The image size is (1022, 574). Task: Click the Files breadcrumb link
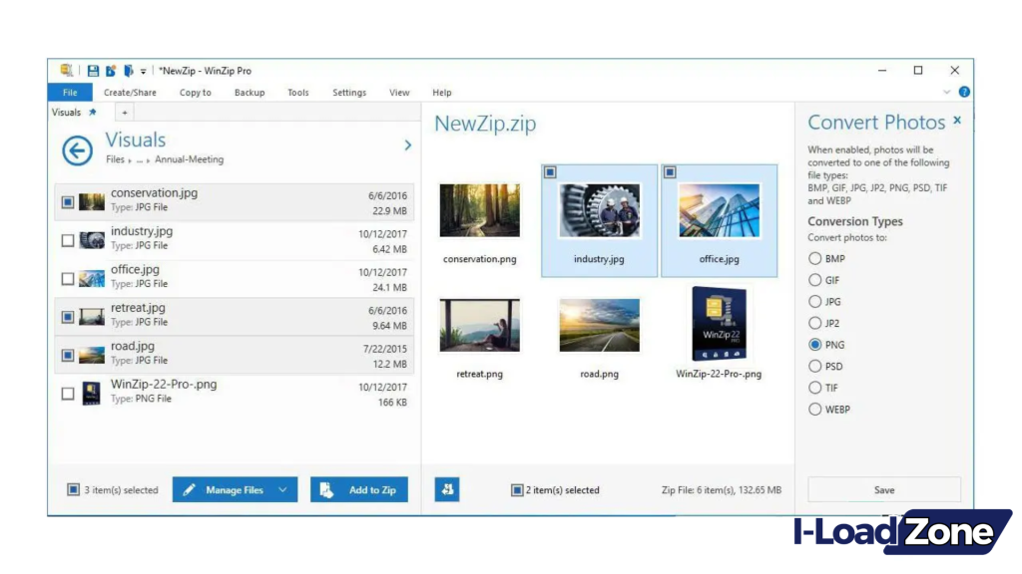[115, 159]
